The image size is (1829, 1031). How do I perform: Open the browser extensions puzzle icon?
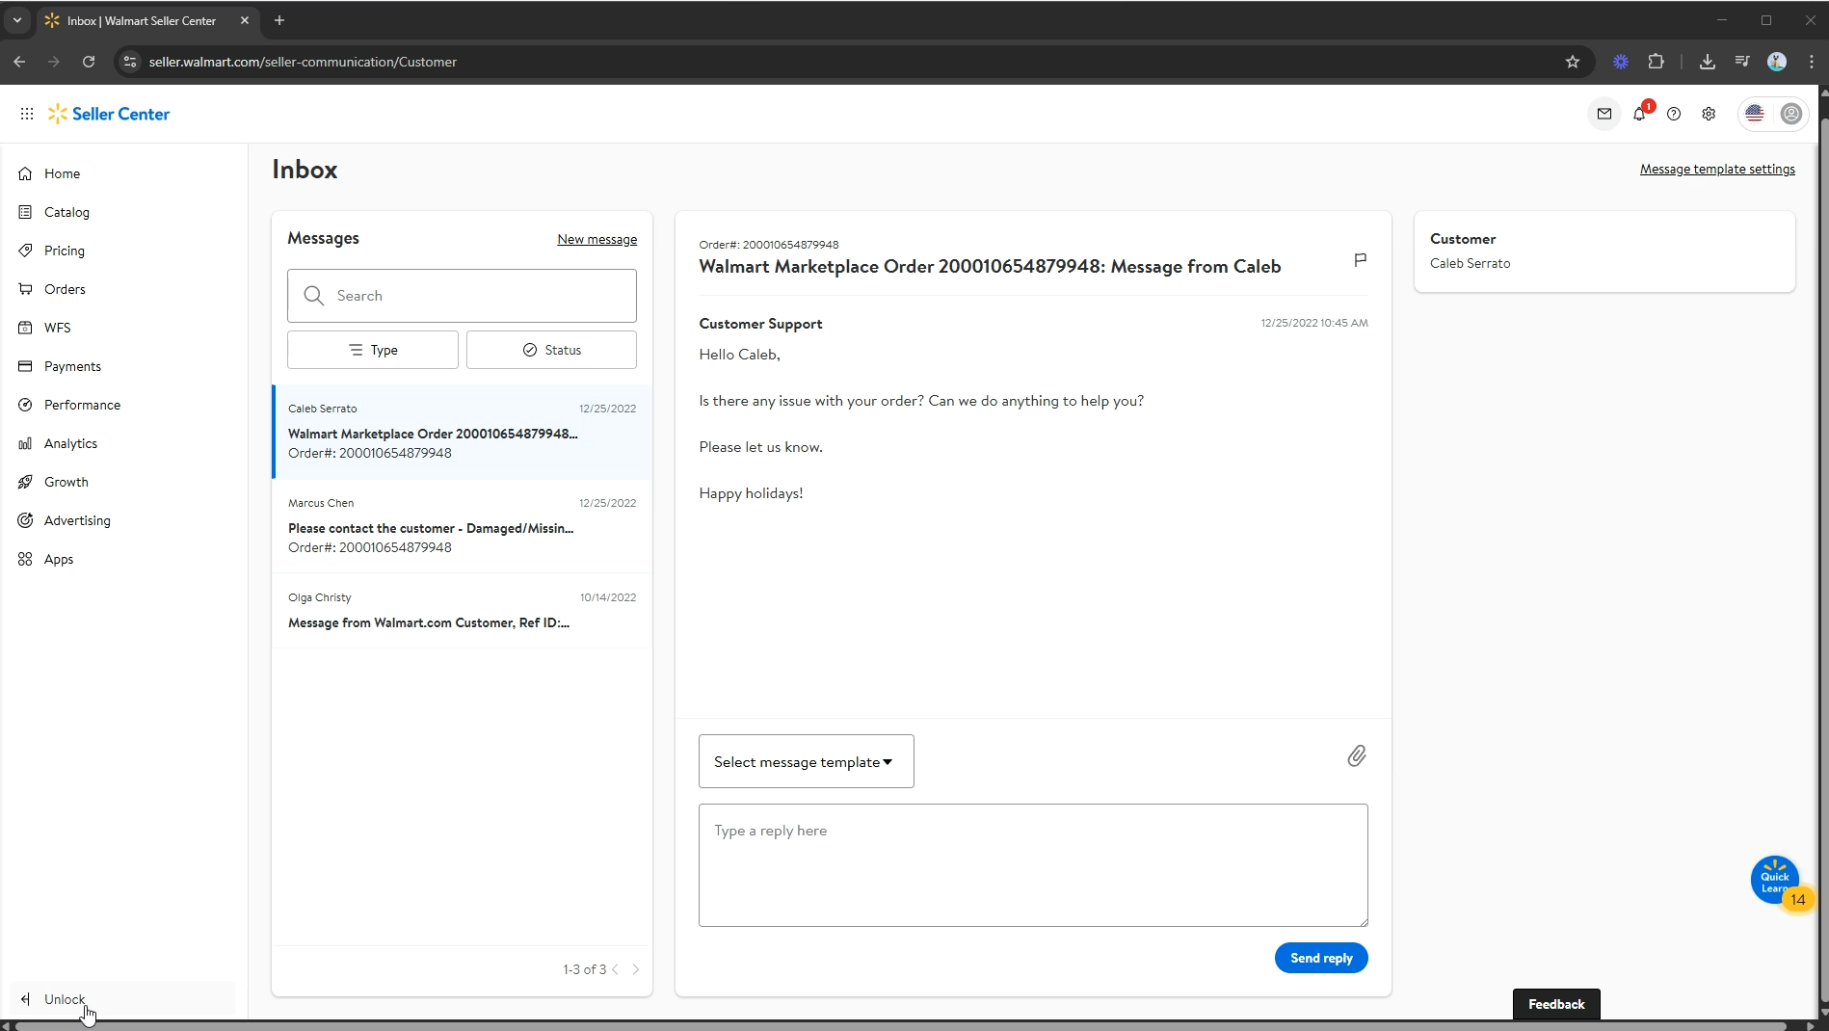[1657, 62]
